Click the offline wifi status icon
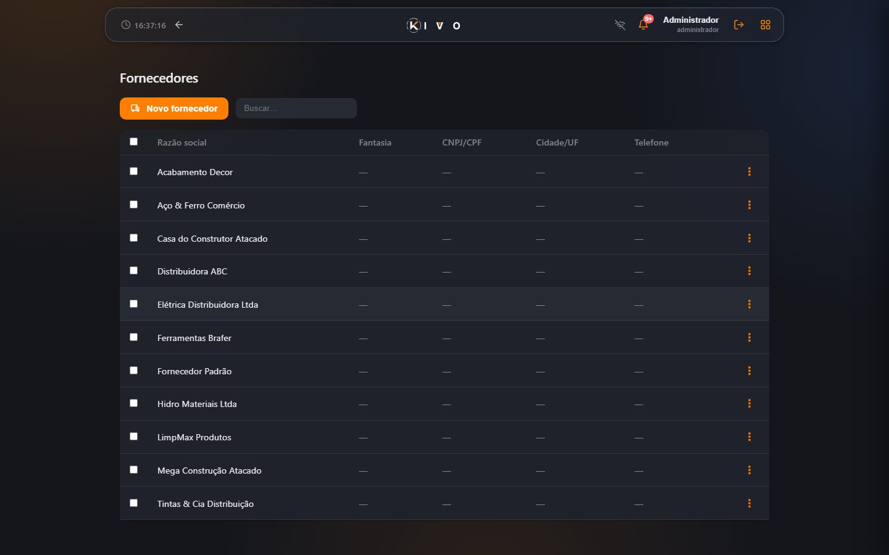The width and height of the screenshot is (889, 555). click(620, 25)
